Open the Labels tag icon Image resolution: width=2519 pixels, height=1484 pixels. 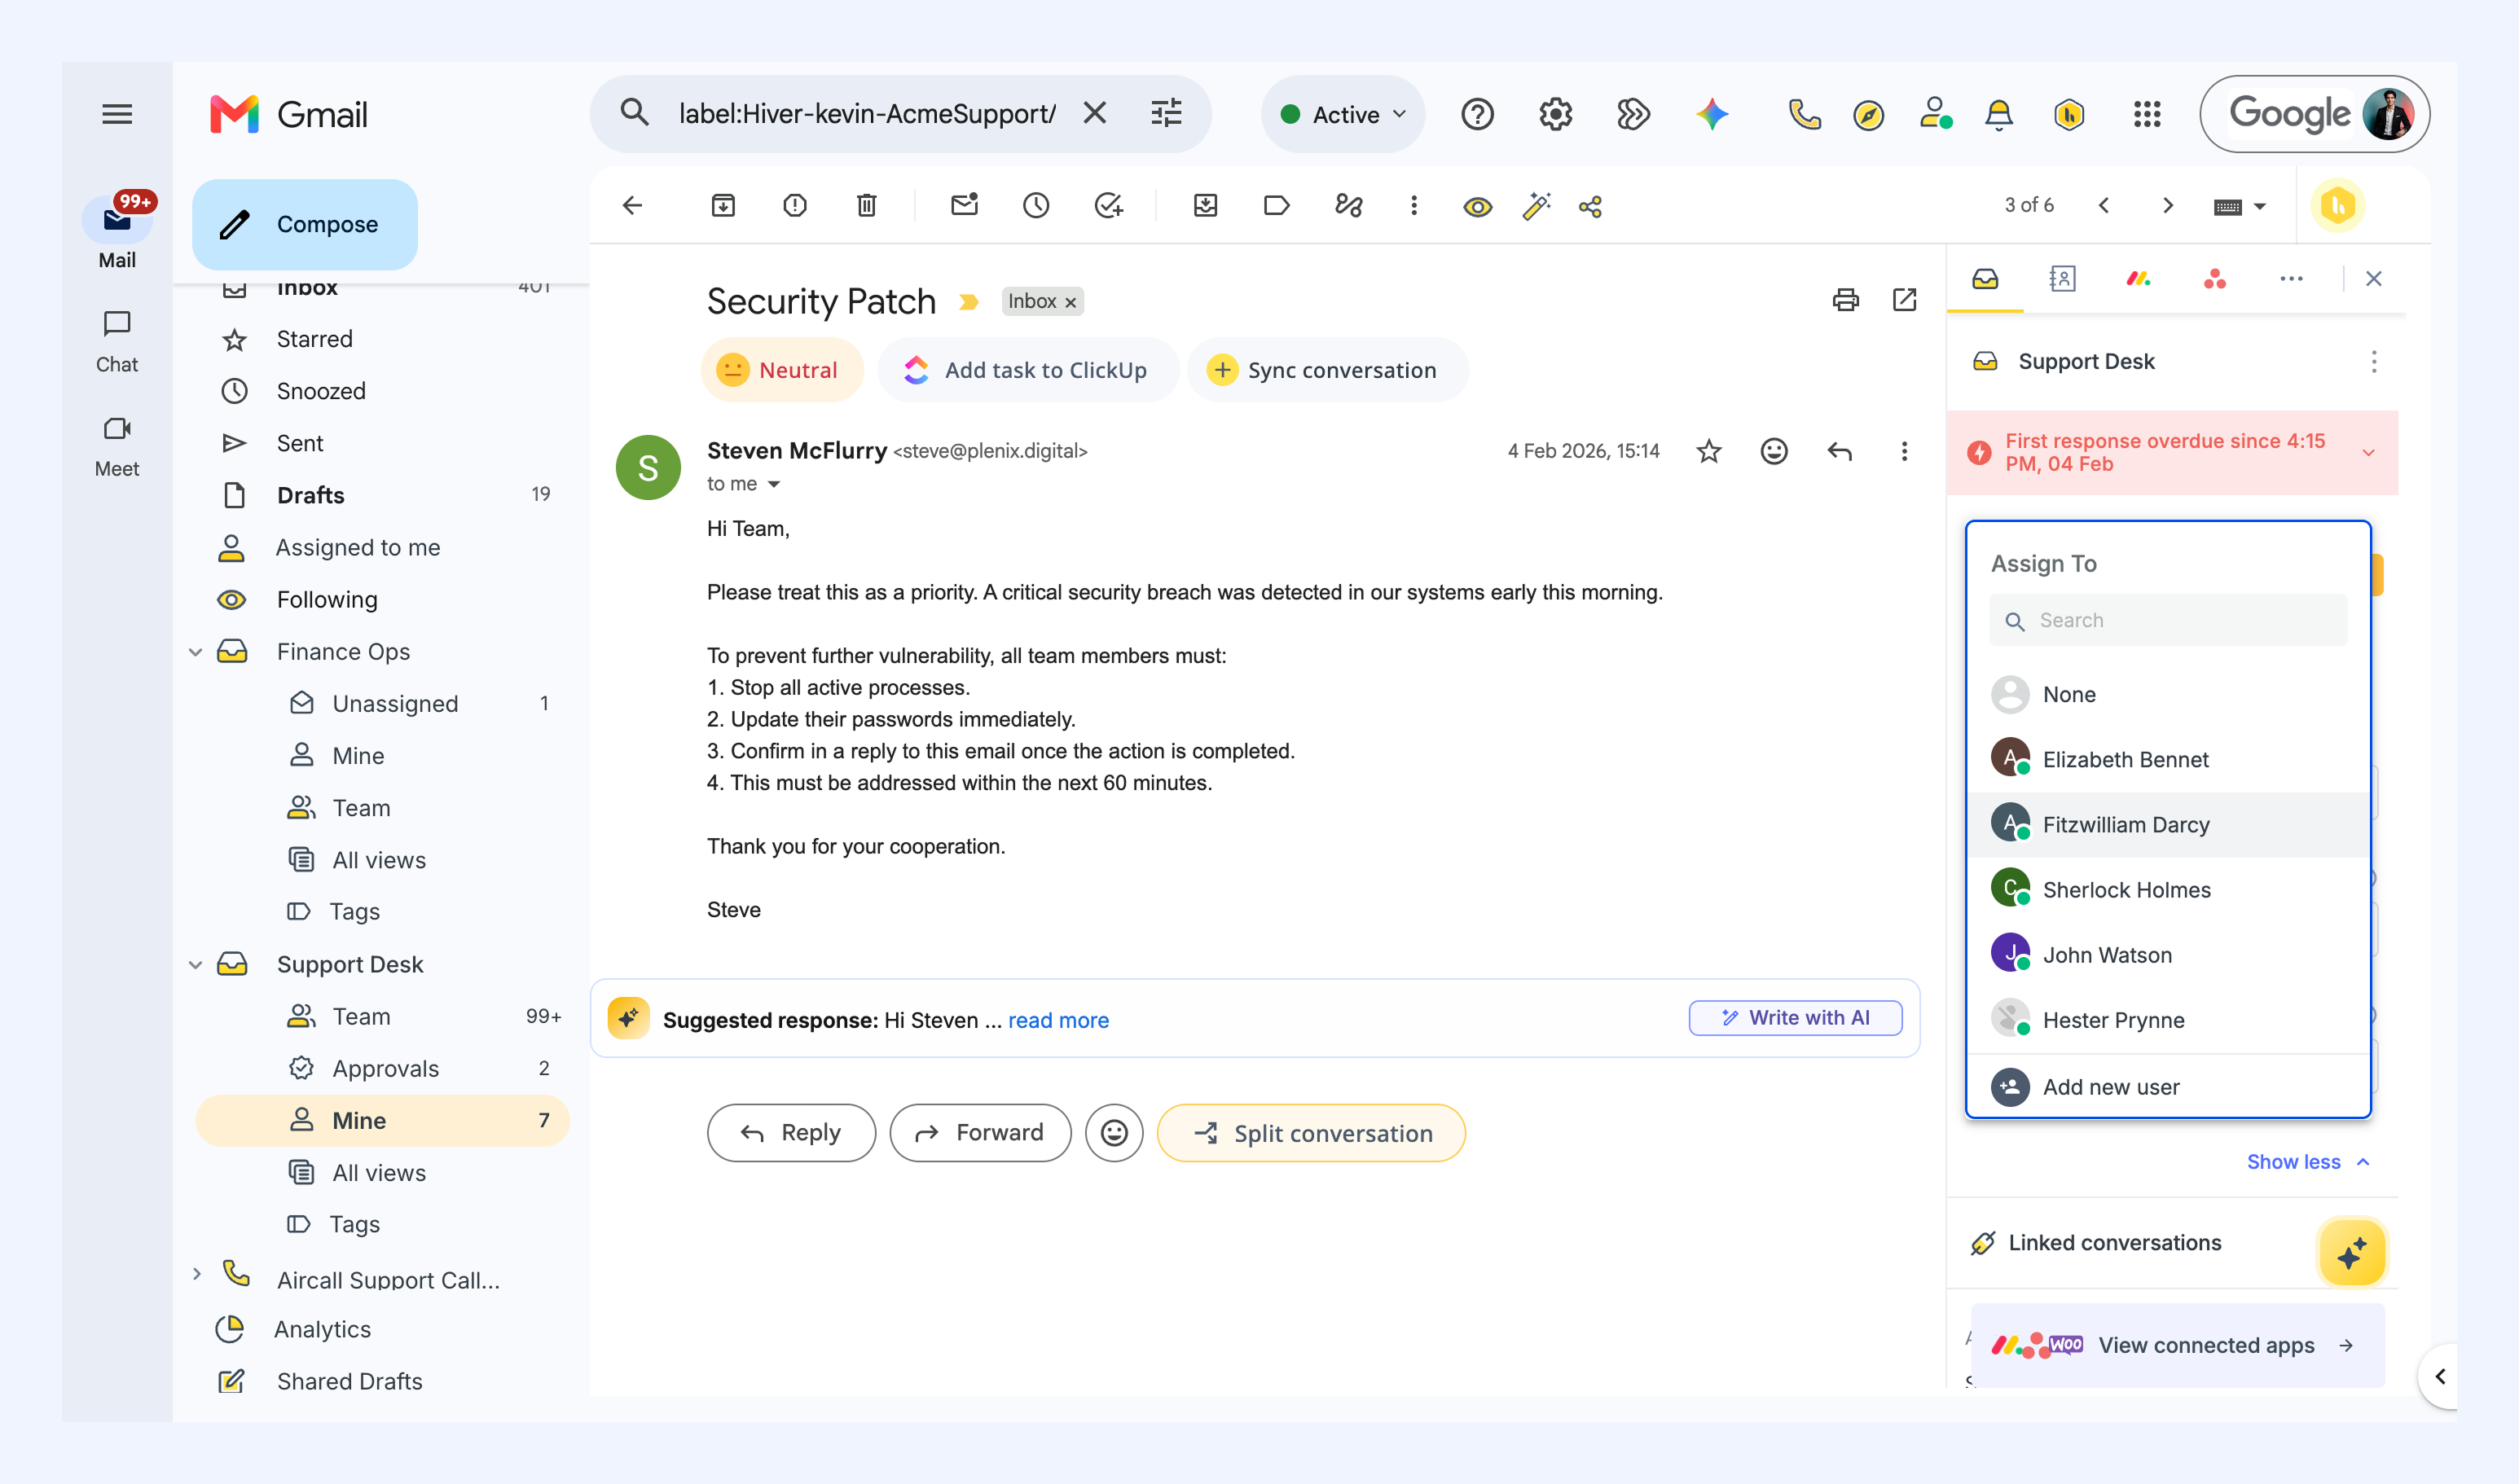(1277, 206)
